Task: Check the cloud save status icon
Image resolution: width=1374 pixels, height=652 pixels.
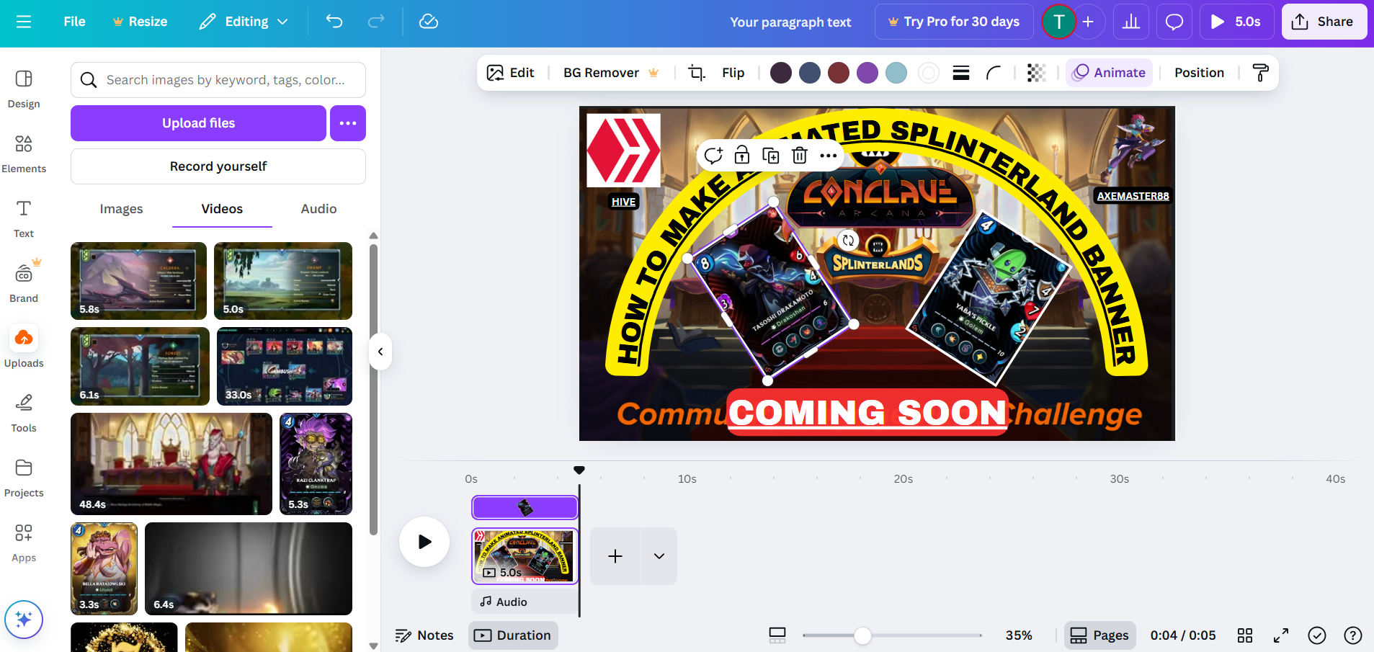Action: point(429,22)
